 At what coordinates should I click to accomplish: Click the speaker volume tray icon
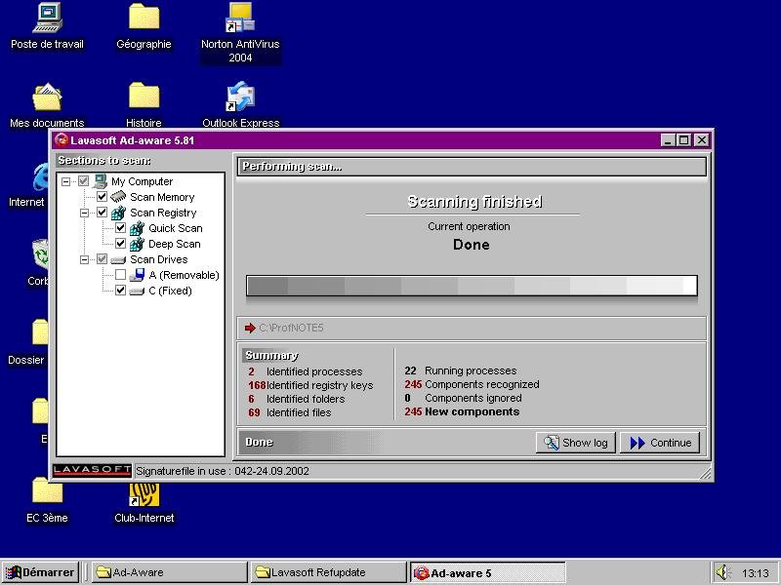(722, 572)
